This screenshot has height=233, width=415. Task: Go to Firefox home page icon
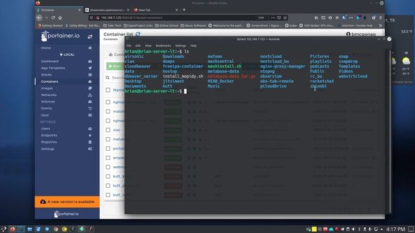pos(60,17)
